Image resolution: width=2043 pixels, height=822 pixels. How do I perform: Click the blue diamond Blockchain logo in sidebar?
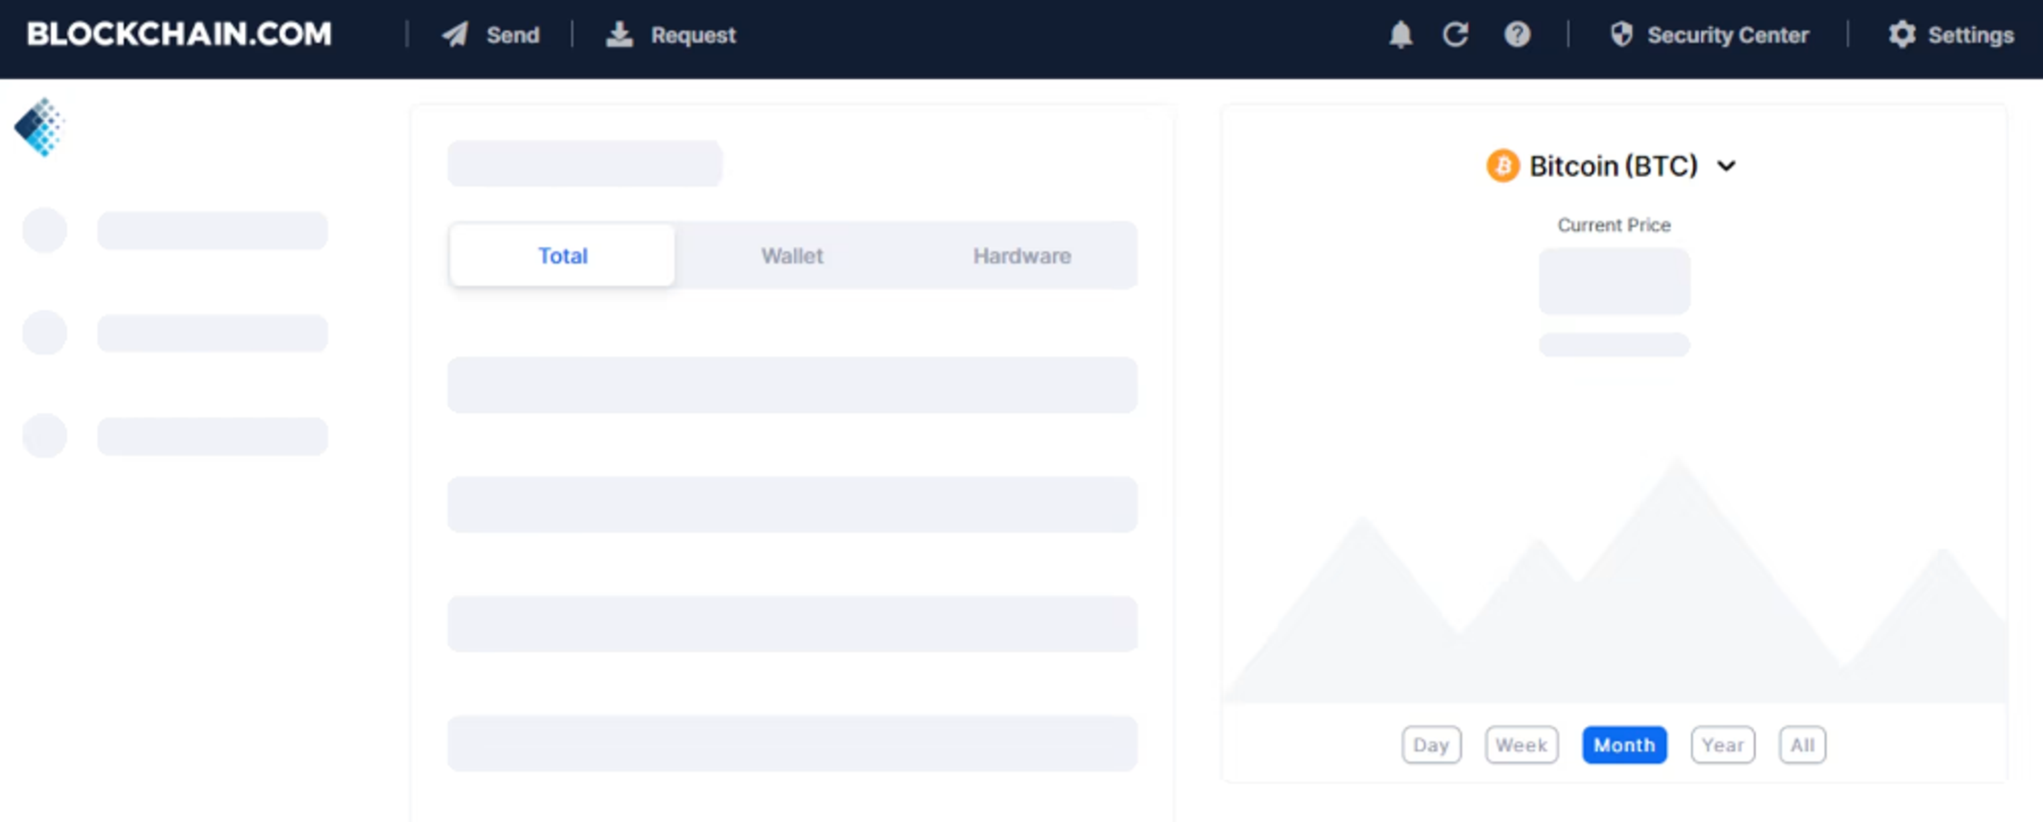pyautogui.click(x=39, y=127)
